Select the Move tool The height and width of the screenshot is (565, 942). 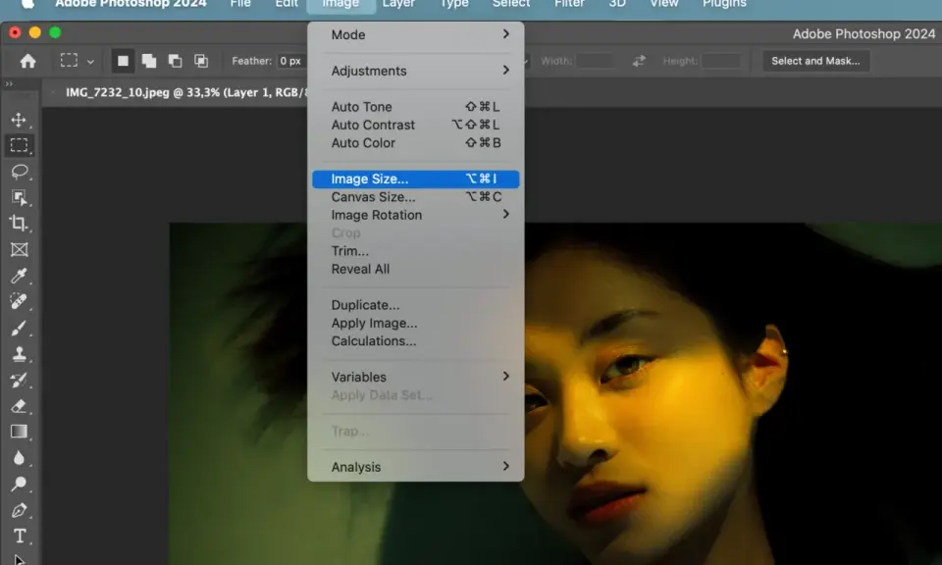(x=19, y=120)
